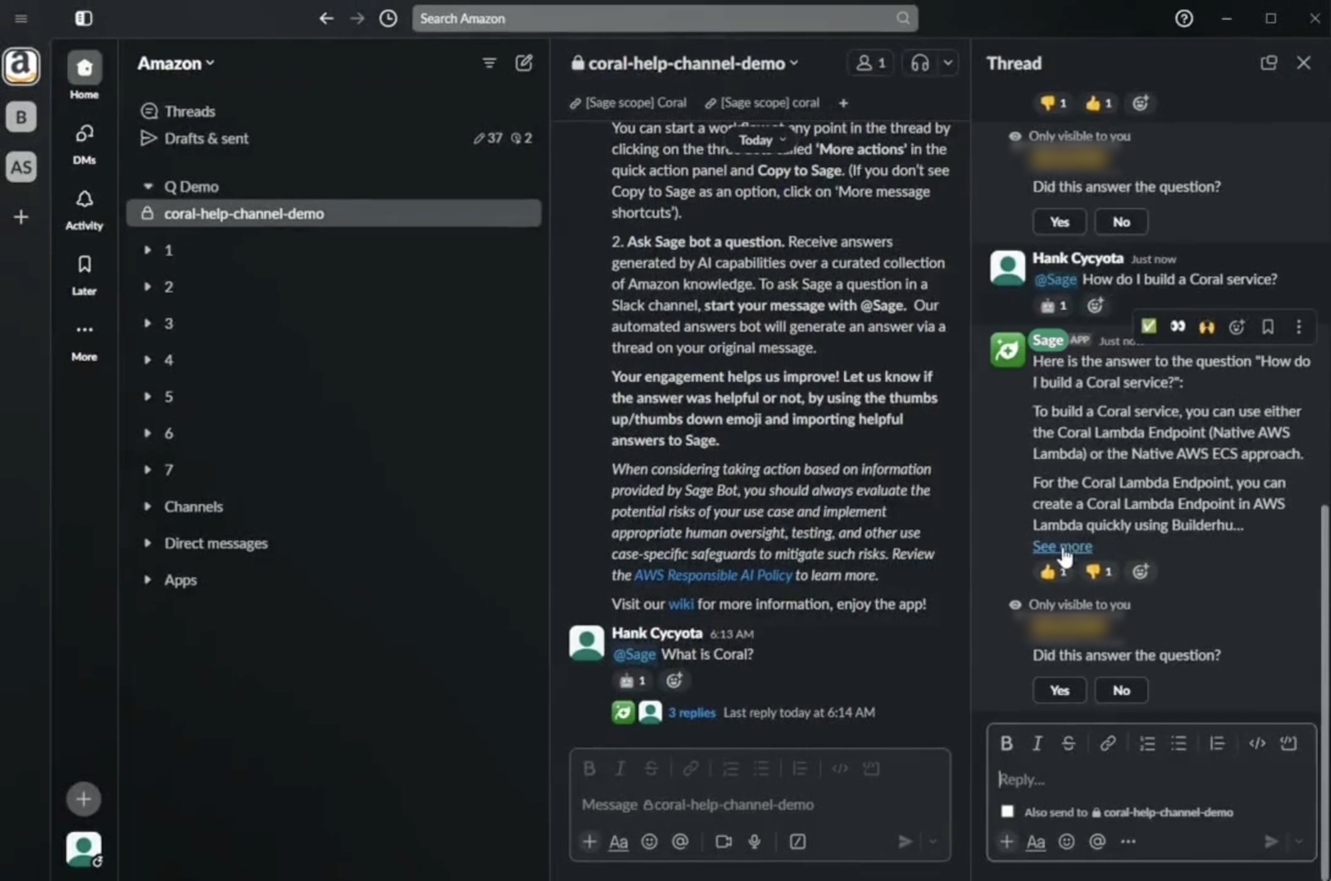Add a bookmark with the plus tab
Image resolution: width=1331 pixels, height=881 pixels.
pyautogui.click(x=843, y=103)
